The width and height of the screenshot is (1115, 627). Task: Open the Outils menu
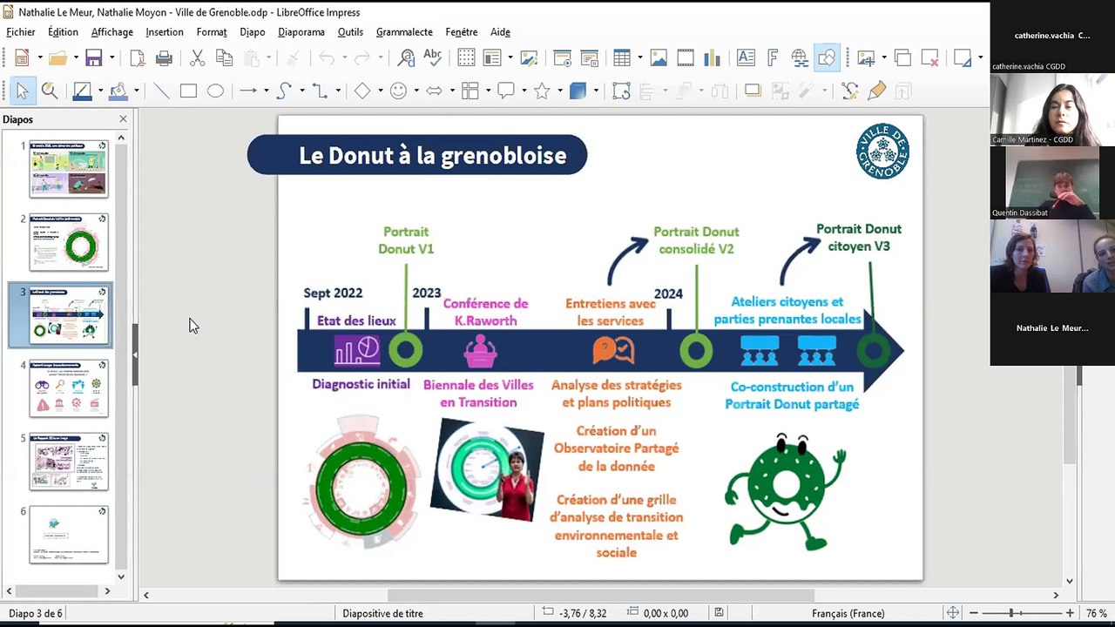tap(350, 32)
